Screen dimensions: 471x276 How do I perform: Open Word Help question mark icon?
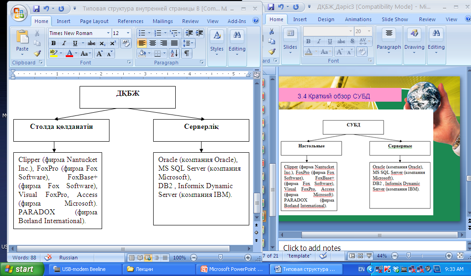tap(256, 20)
